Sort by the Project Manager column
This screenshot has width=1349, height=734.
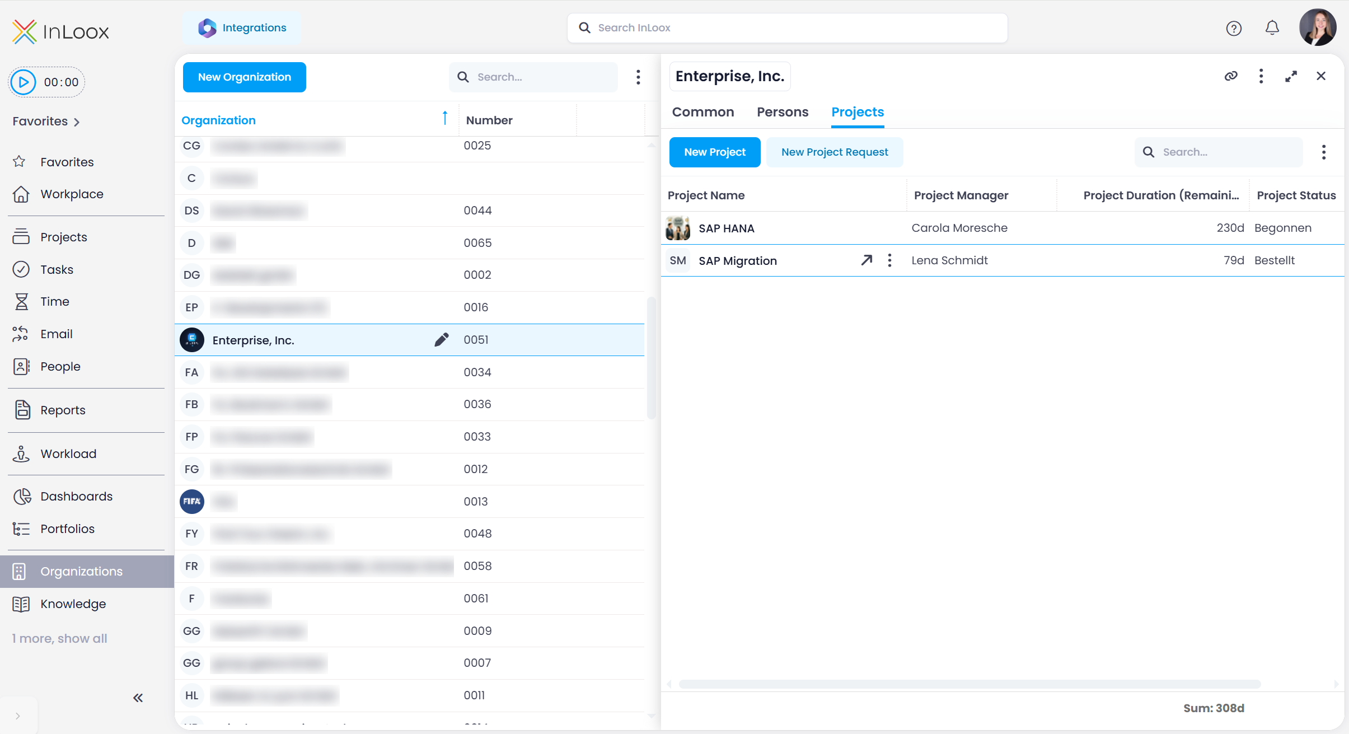961,195
